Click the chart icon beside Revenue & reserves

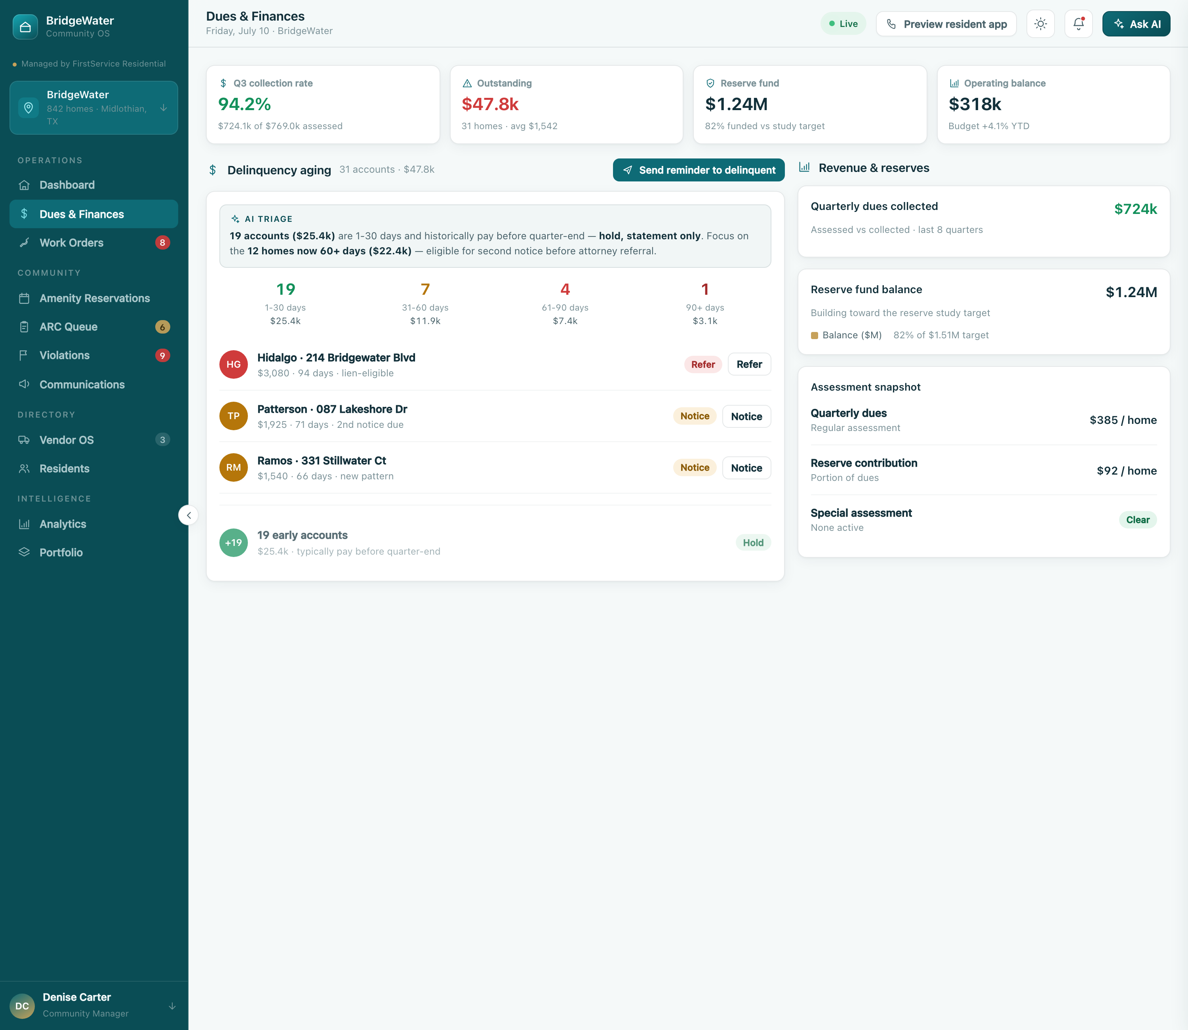pos(804,167)
